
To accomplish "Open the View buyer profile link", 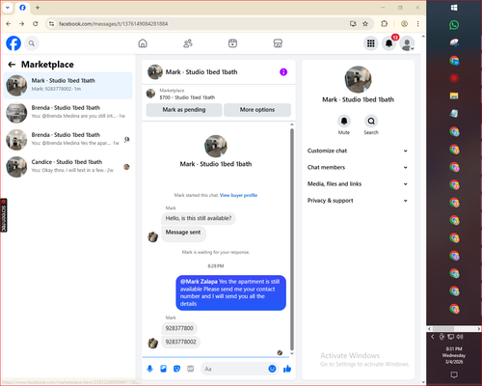I will click(238, 195).
